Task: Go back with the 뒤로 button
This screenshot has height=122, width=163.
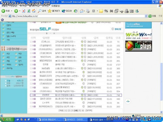Action: point(6,11)
